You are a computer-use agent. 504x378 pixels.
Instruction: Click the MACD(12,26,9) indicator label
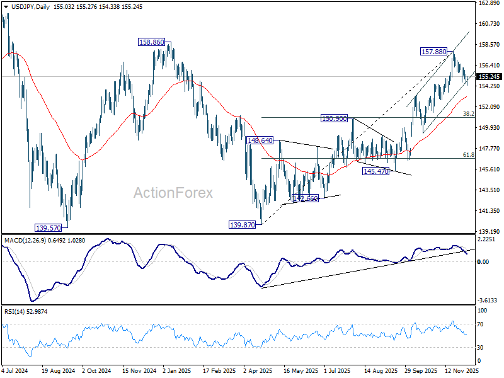[x=25, y=241]
